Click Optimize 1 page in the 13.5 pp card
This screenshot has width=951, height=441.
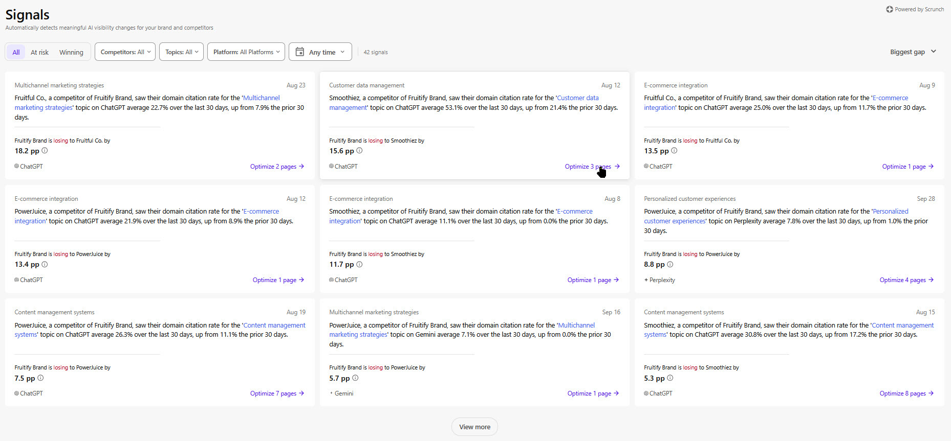(x=908, y=167)
